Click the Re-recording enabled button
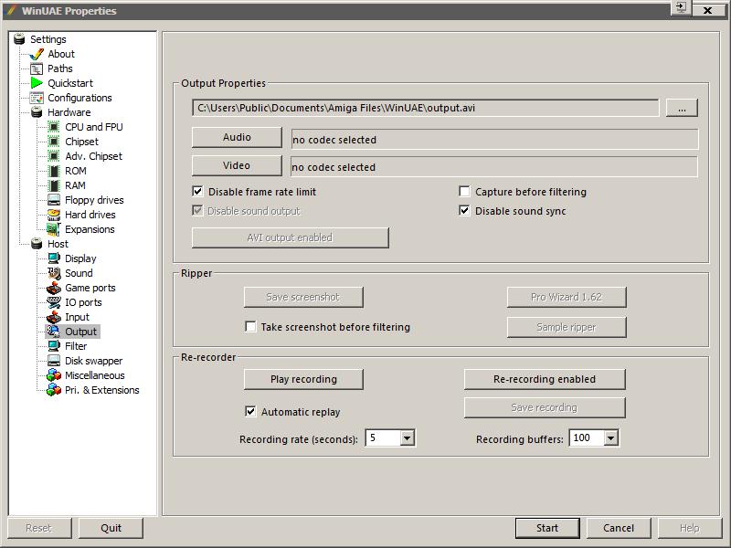The image size is (731, 548). (x=545, y=379)
